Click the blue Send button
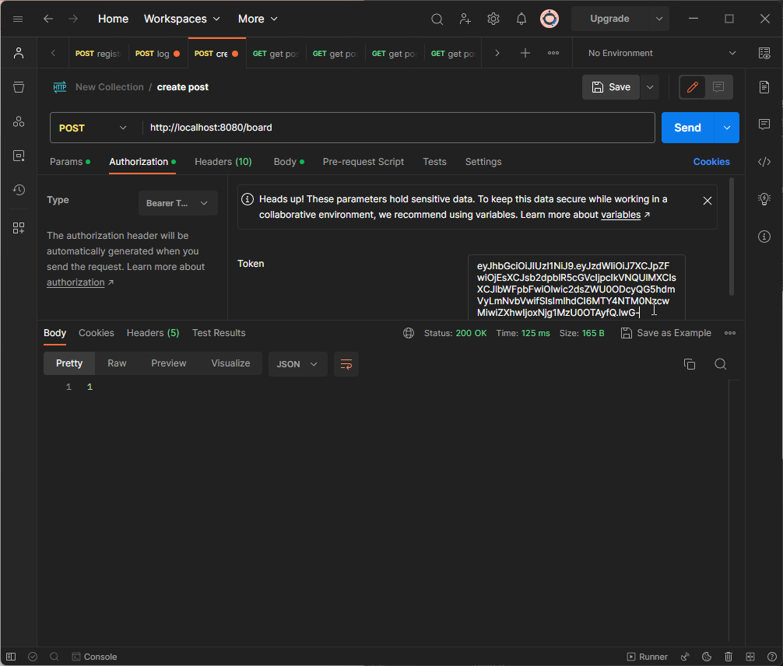The image size is (783, 666). click(687, 128)
